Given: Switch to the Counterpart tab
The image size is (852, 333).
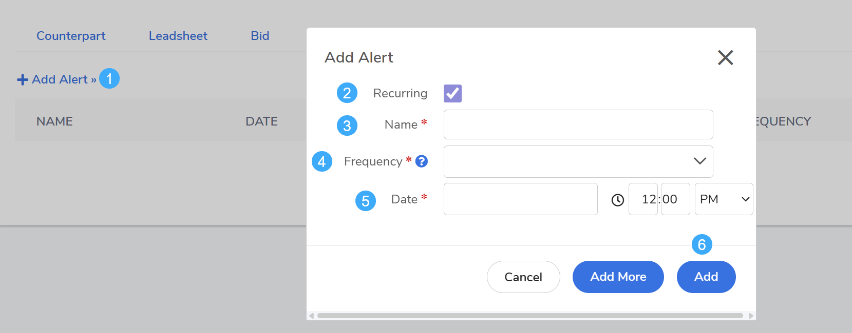Looking at the screenshot, I should 71,36.
